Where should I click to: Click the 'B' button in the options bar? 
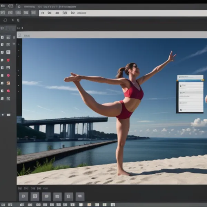(x=42, y=13)
